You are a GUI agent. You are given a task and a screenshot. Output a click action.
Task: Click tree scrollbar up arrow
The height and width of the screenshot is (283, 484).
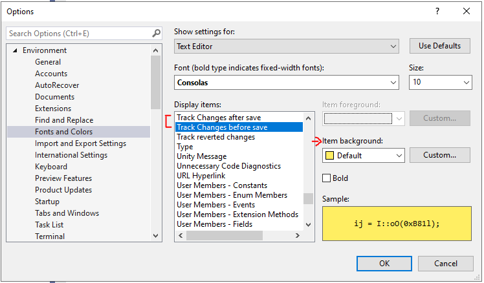pyautogui.click(x=155, y=50)
